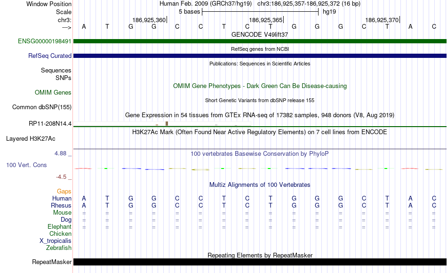Click the chr3: ruler label
Viewport: 447px width, 273px height.
[x=65, y=20]
